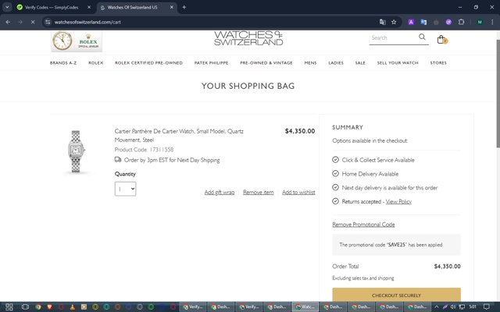Open the site information icon beside URL
The height and width of the screenshot is (312, 500).
(x=48, y=22)
